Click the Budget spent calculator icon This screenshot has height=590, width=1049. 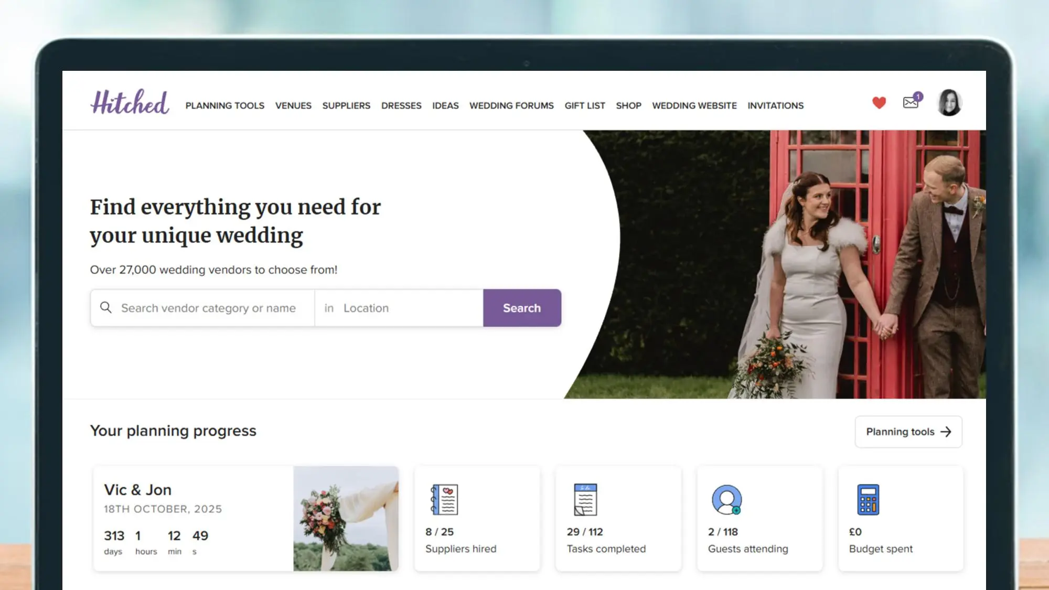(868, 499)
